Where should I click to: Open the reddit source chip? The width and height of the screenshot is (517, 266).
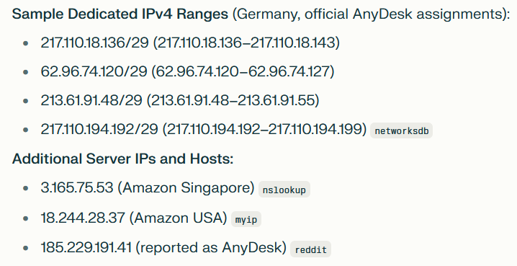310,249
